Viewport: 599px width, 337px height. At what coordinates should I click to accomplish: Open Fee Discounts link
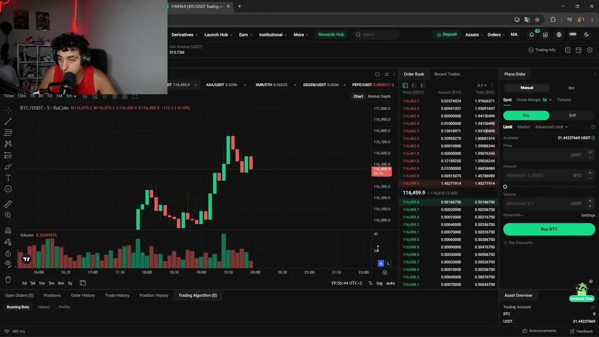click(518, 243)
